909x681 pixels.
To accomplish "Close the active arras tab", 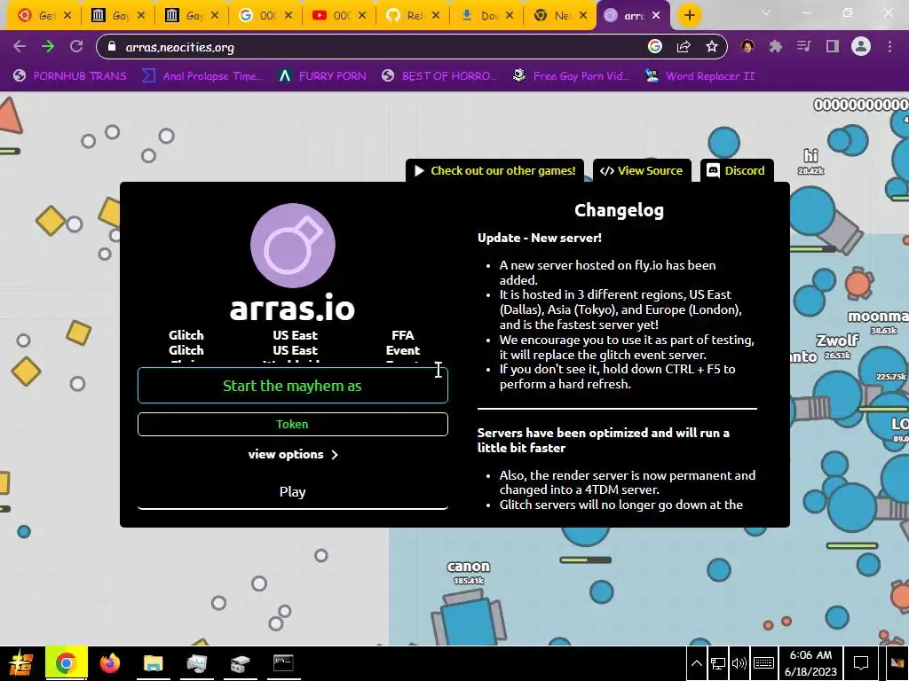I will pos(656,16).
